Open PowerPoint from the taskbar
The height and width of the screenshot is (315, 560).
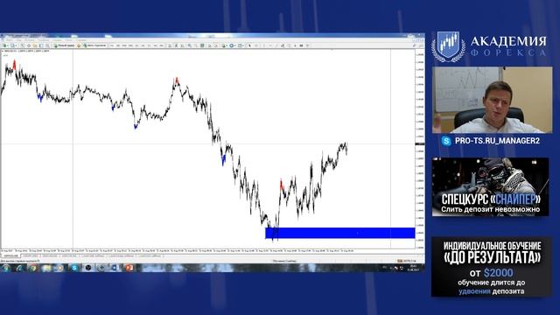coord(129,268)
